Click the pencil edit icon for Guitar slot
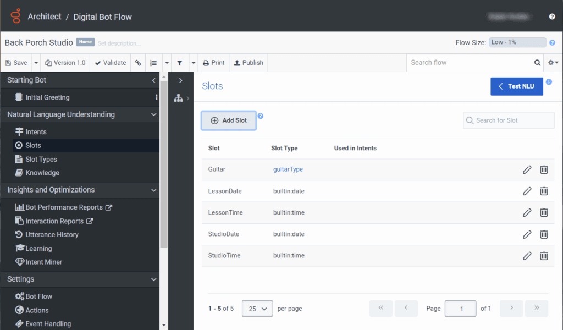563x330 pixels. coord(527,169)
